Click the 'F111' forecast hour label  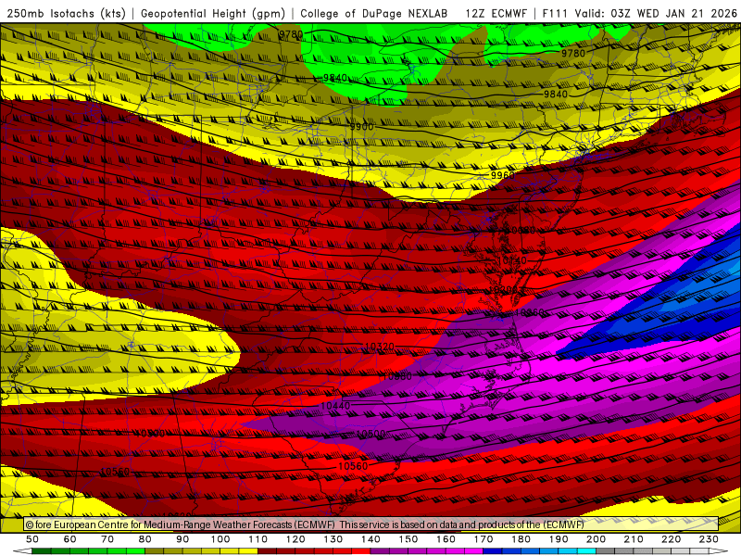555,13
